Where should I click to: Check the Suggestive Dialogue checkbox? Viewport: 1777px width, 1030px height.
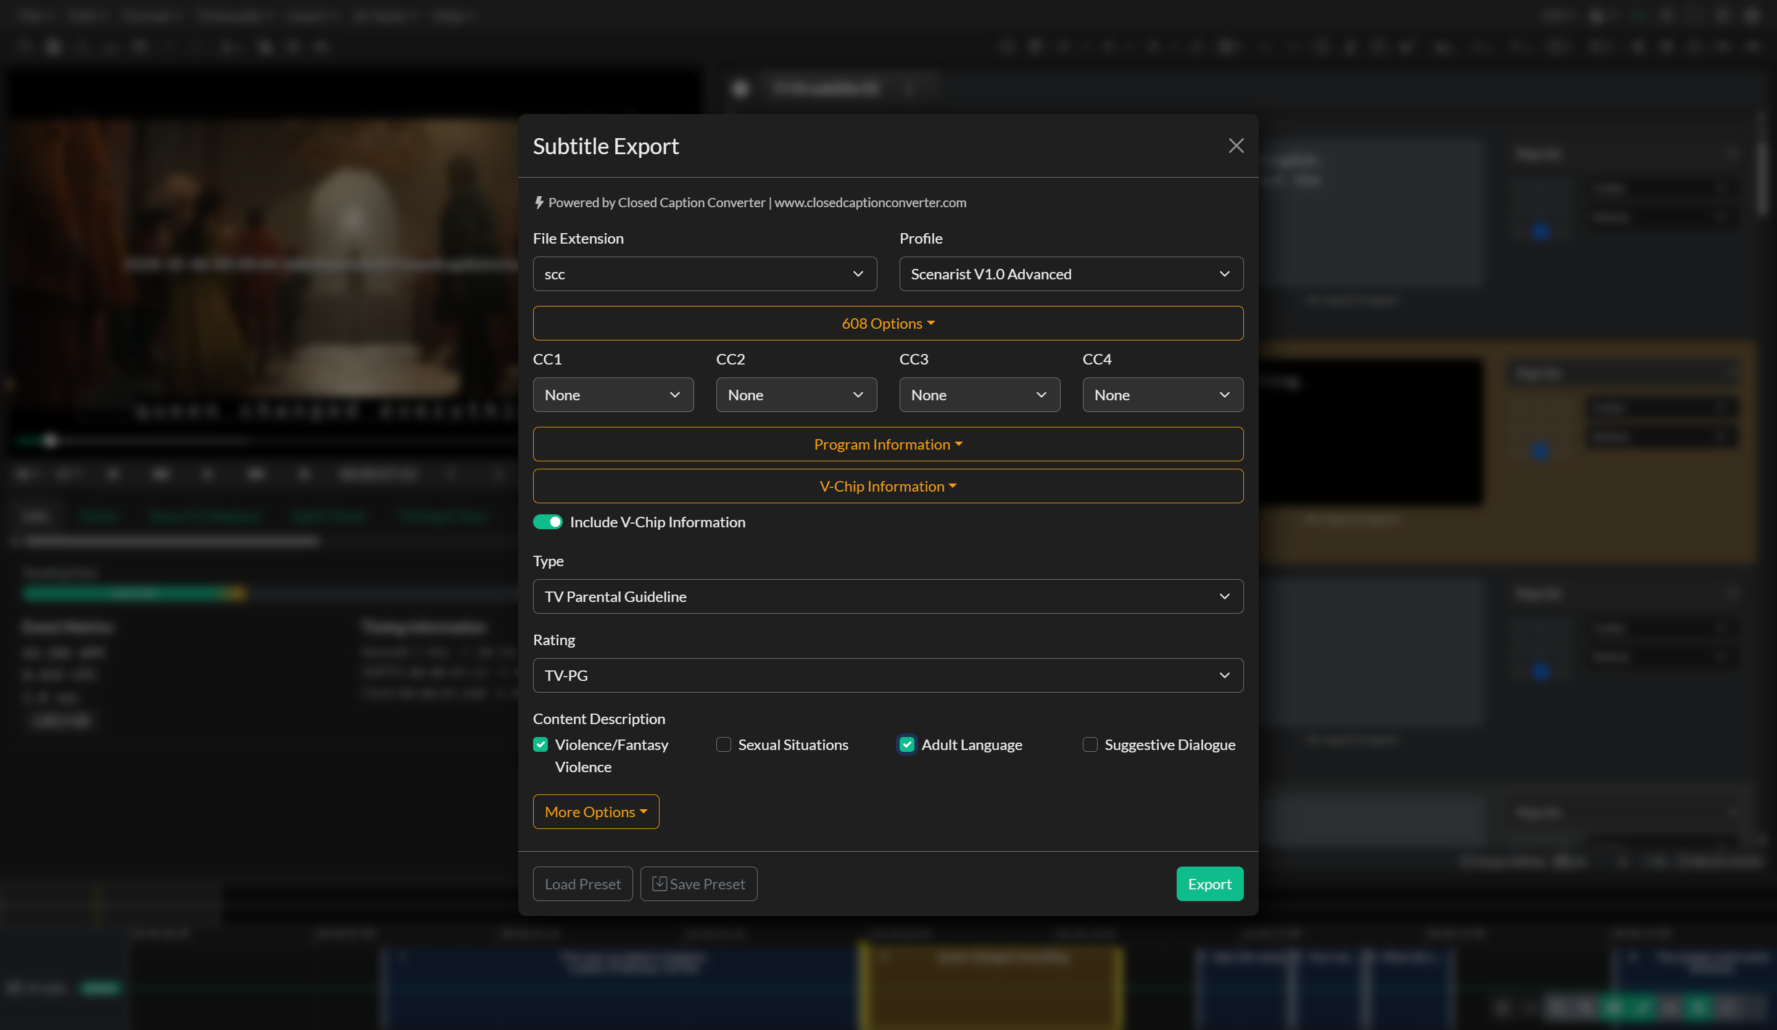point(1090,744)
